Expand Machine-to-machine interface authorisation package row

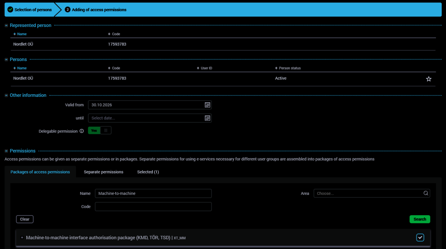pyautogui.click(x=22, y=237)
